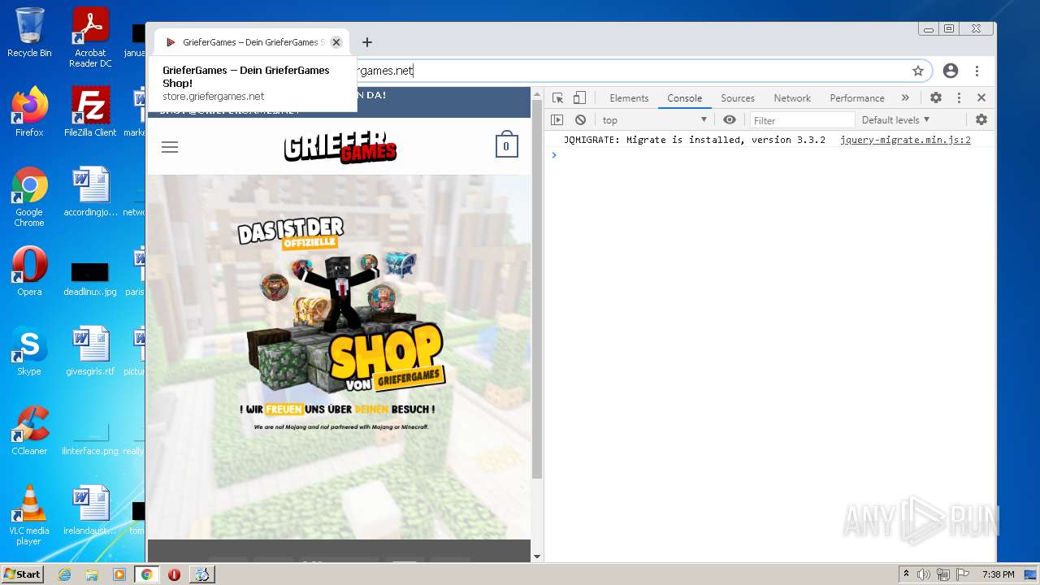Open console settings gear beside Default levels
The image size is (1040, 585).
coord(981,119)
